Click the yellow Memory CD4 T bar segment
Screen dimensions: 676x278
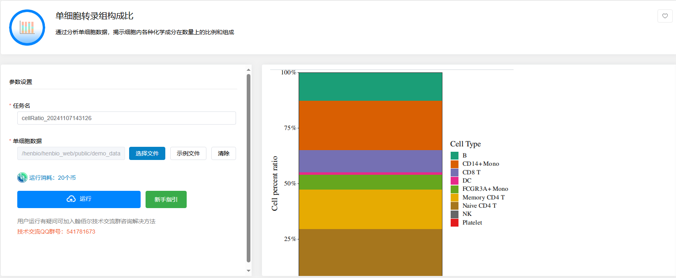click(x=370, y=209)
